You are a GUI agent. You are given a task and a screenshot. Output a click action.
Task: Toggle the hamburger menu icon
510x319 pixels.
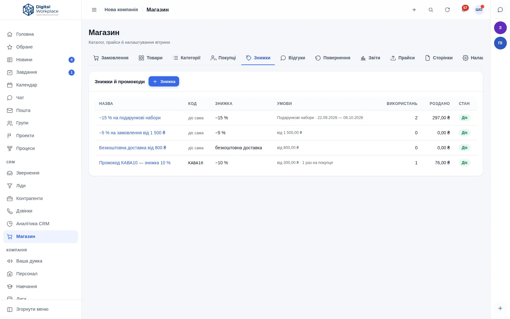click(x=94, y=10)
